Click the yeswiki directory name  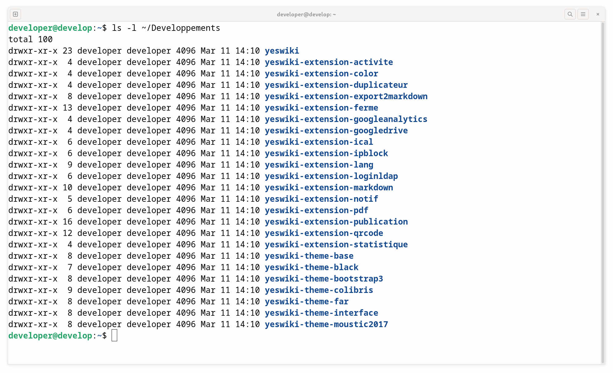[282, 51]
